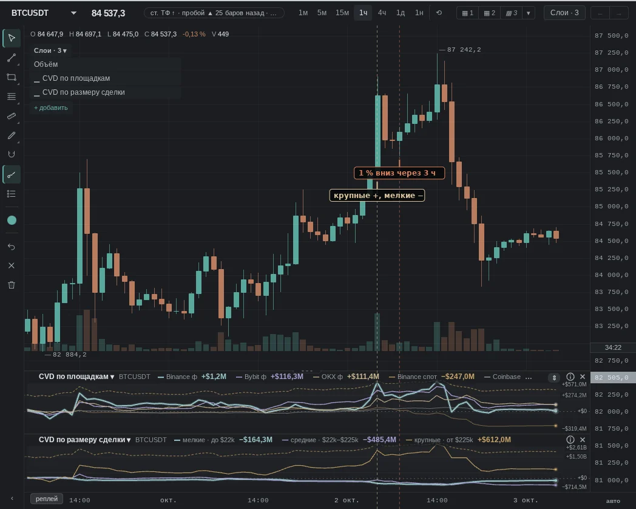The width and height of the screenshot is (636, 509).
Task: Toggle the 'CVD по размеру сделки' layer
Action: tap(106, 92)
